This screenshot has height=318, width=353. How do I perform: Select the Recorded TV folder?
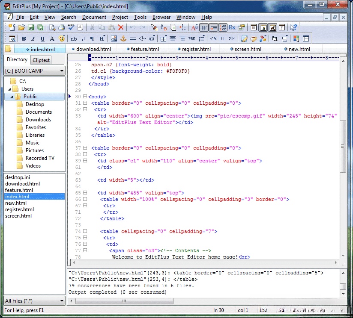point(40,158)
